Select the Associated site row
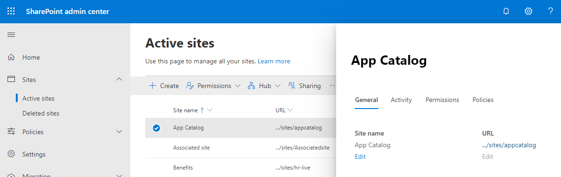This screenshot has height=177, width=561. point(240,148)
